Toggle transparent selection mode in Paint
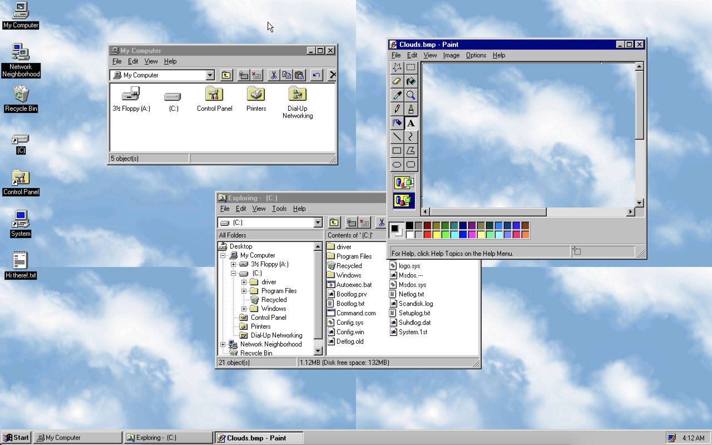The width and height of the screenshot is (712, 445). coord(403,201)
